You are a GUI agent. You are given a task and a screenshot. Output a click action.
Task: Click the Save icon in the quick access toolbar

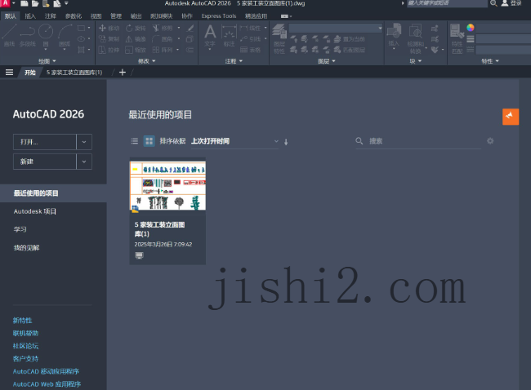[46, 3]
